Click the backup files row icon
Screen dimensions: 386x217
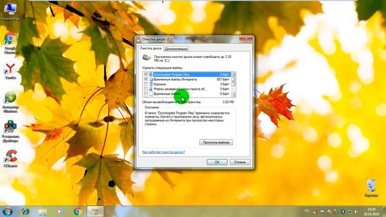pyautogui.click(x=151, y=89)
